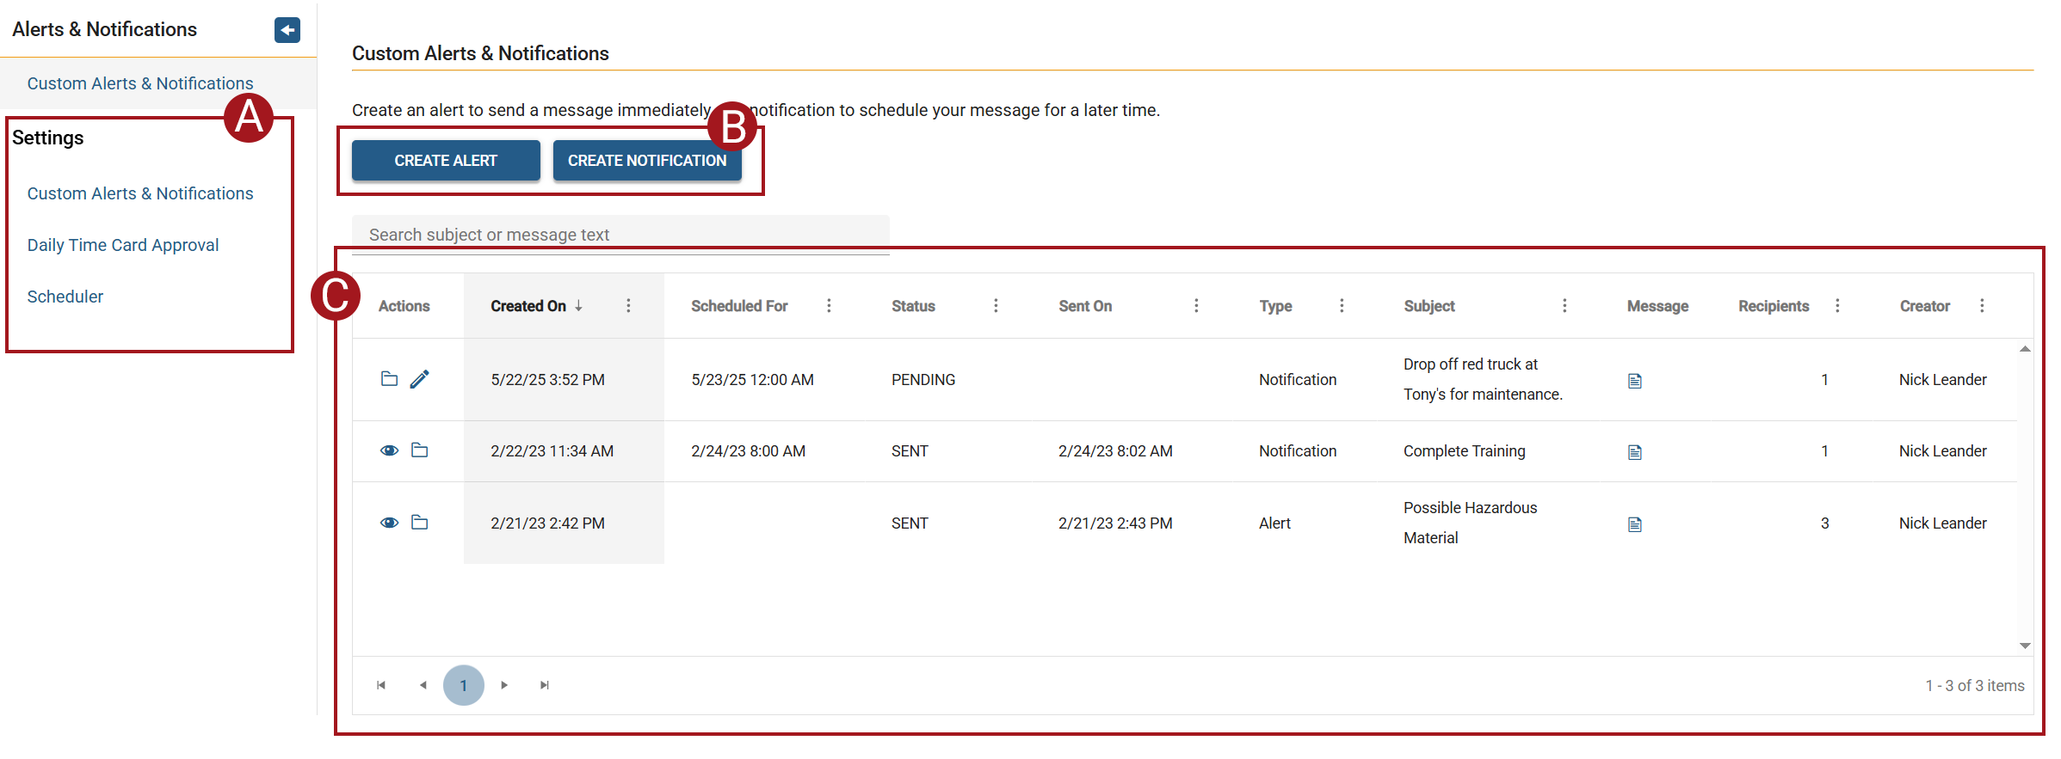The height and width of the screenshot is (759, 2061).
Task: Archive the Complete Training notification folder icon
Action: click(x=420, y=450)
